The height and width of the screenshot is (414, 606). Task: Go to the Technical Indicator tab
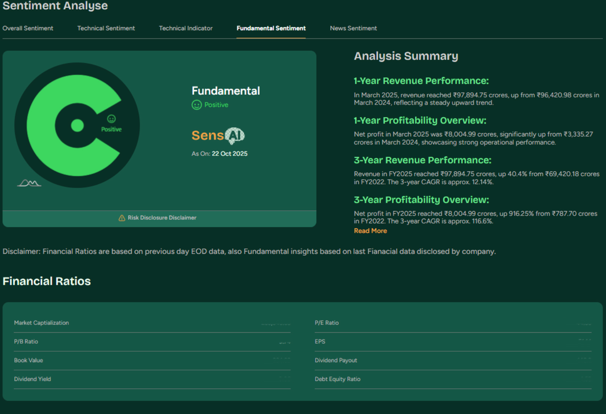186,28
